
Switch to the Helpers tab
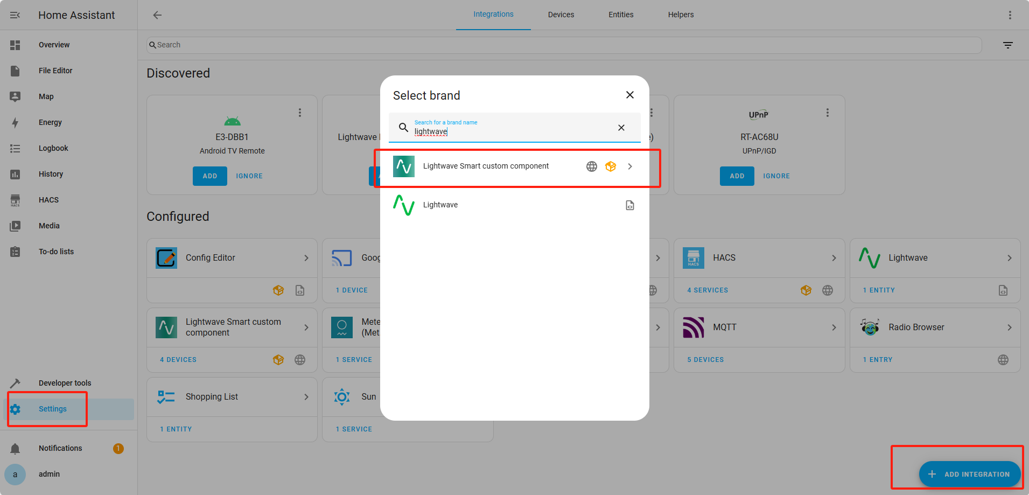click(681, 15)
